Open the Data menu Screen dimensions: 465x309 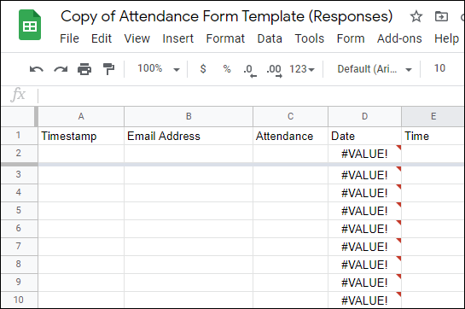270,38
